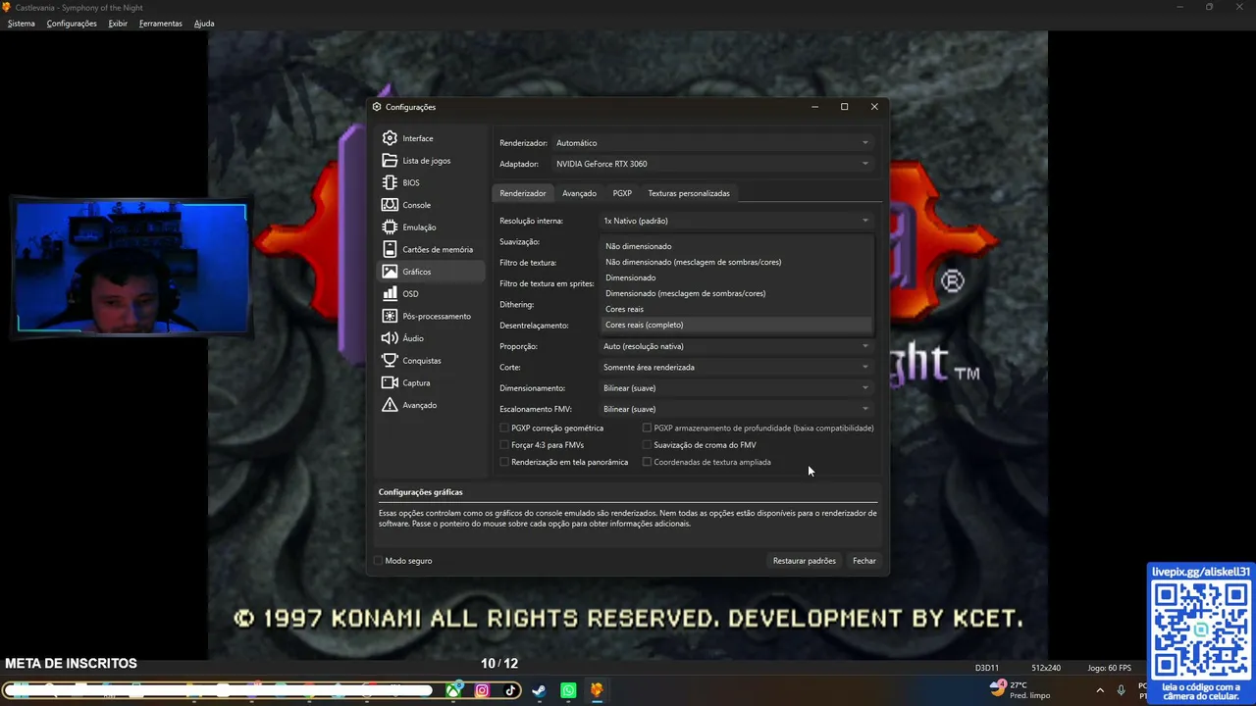Toggle PGXP armazenamento de profundidade checkbox
The image size is (1256, 706).
(648, 429)
